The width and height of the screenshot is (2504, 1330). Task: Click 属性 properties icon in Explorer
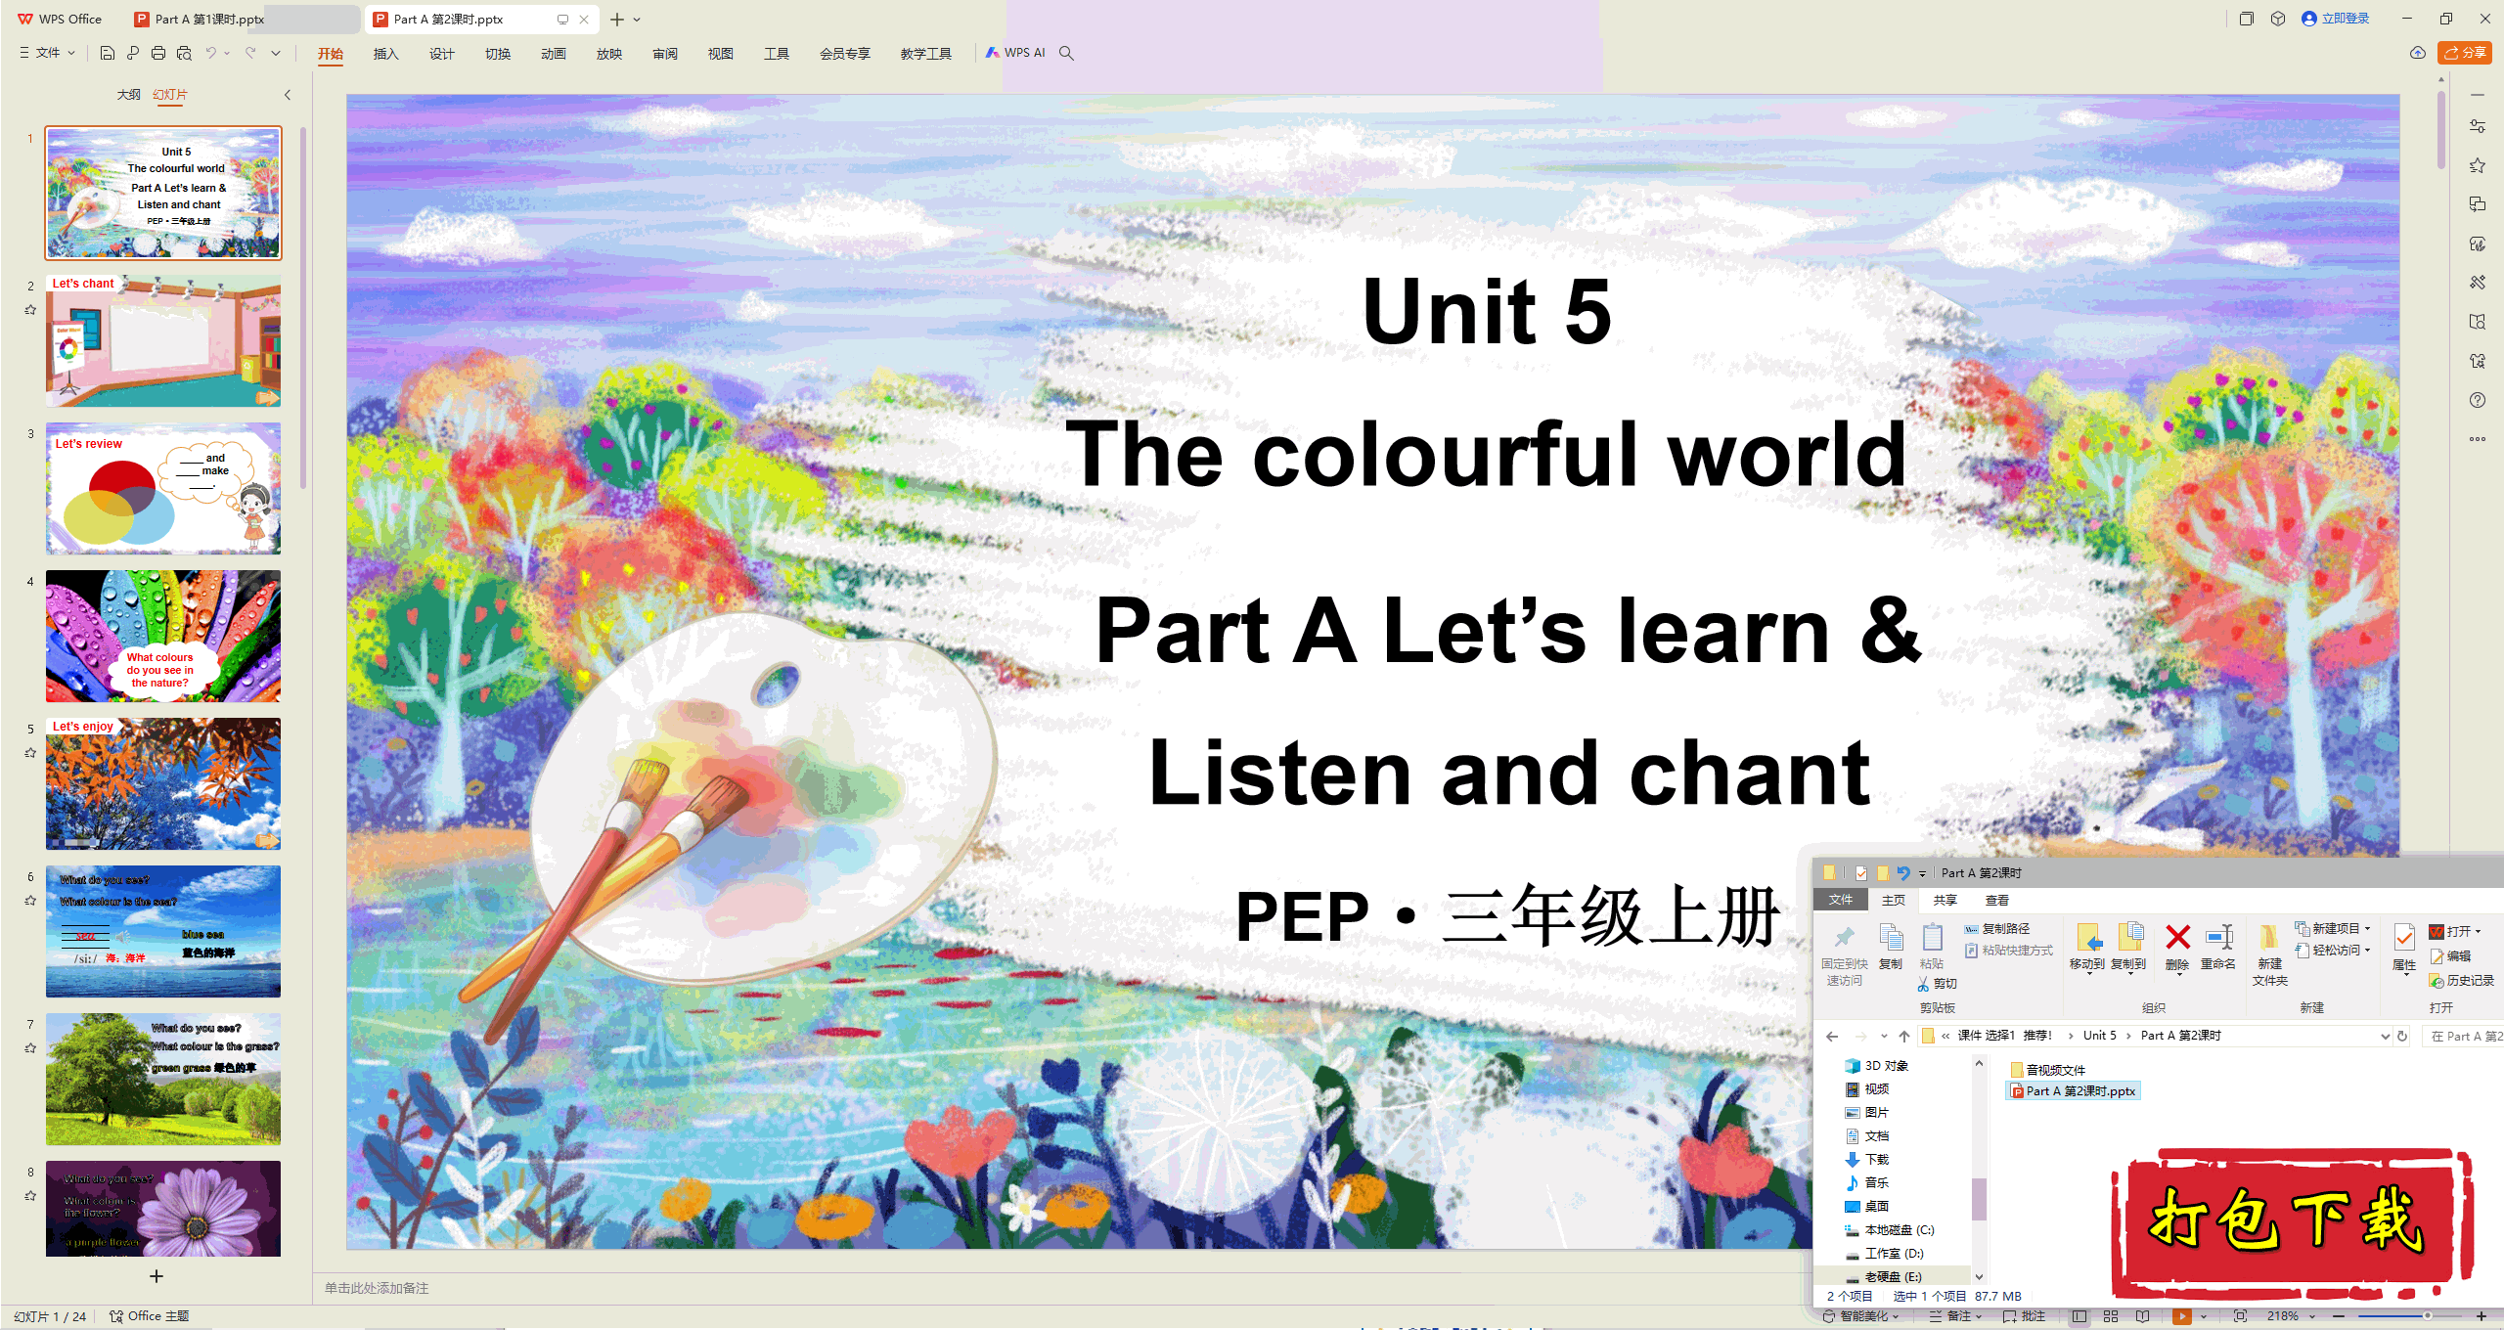coord(2404,947)
